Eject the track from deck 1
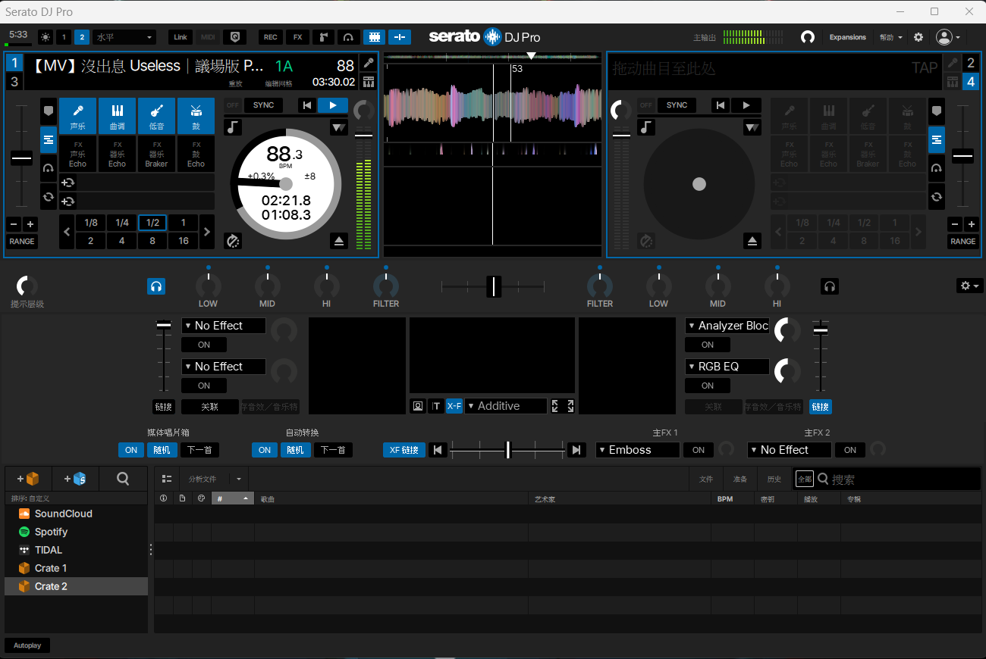 coord(339,242)
